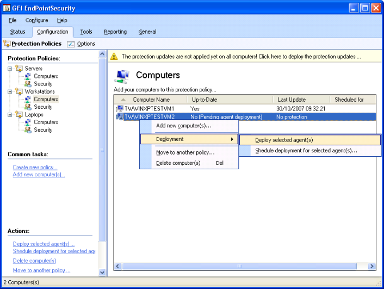Click the Options toolbar button label
Screen dimensions: 384x289
coord(86,44)
